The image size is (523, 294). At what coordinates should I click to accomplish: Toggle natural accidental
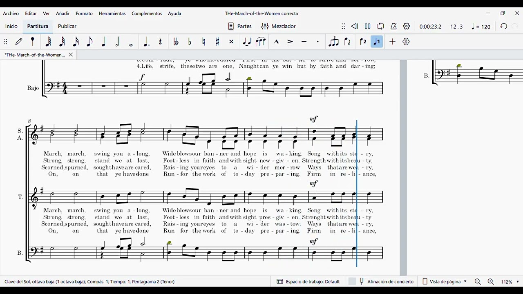[x=203, y=42]
